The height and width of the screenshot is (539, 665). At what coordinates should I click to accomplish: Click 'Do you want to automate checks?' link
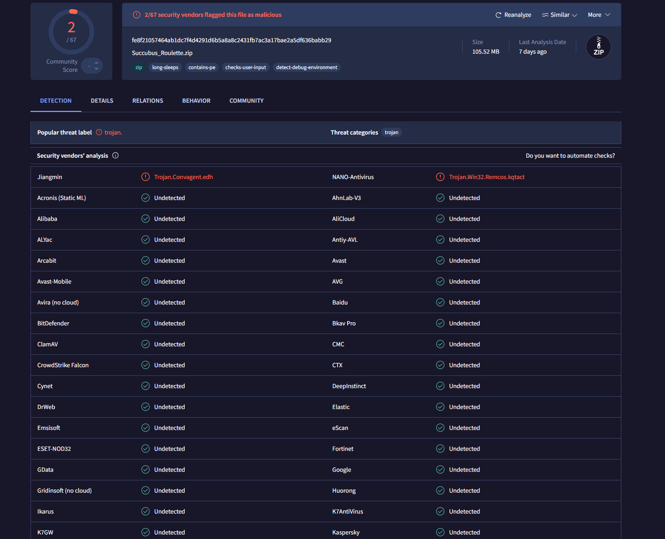570,155
